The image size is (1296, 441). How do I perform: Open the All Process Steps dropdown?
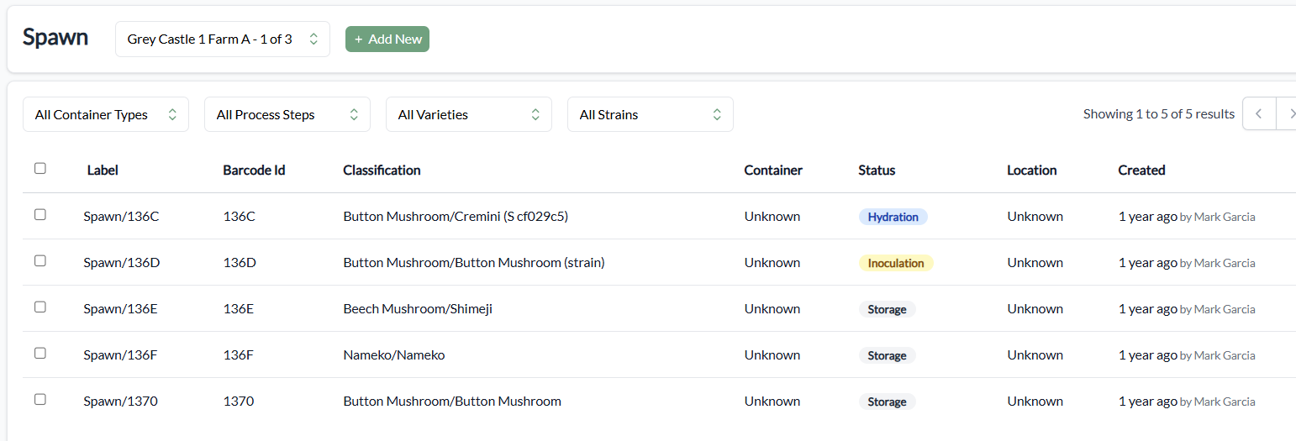click(x=287, y=115)
